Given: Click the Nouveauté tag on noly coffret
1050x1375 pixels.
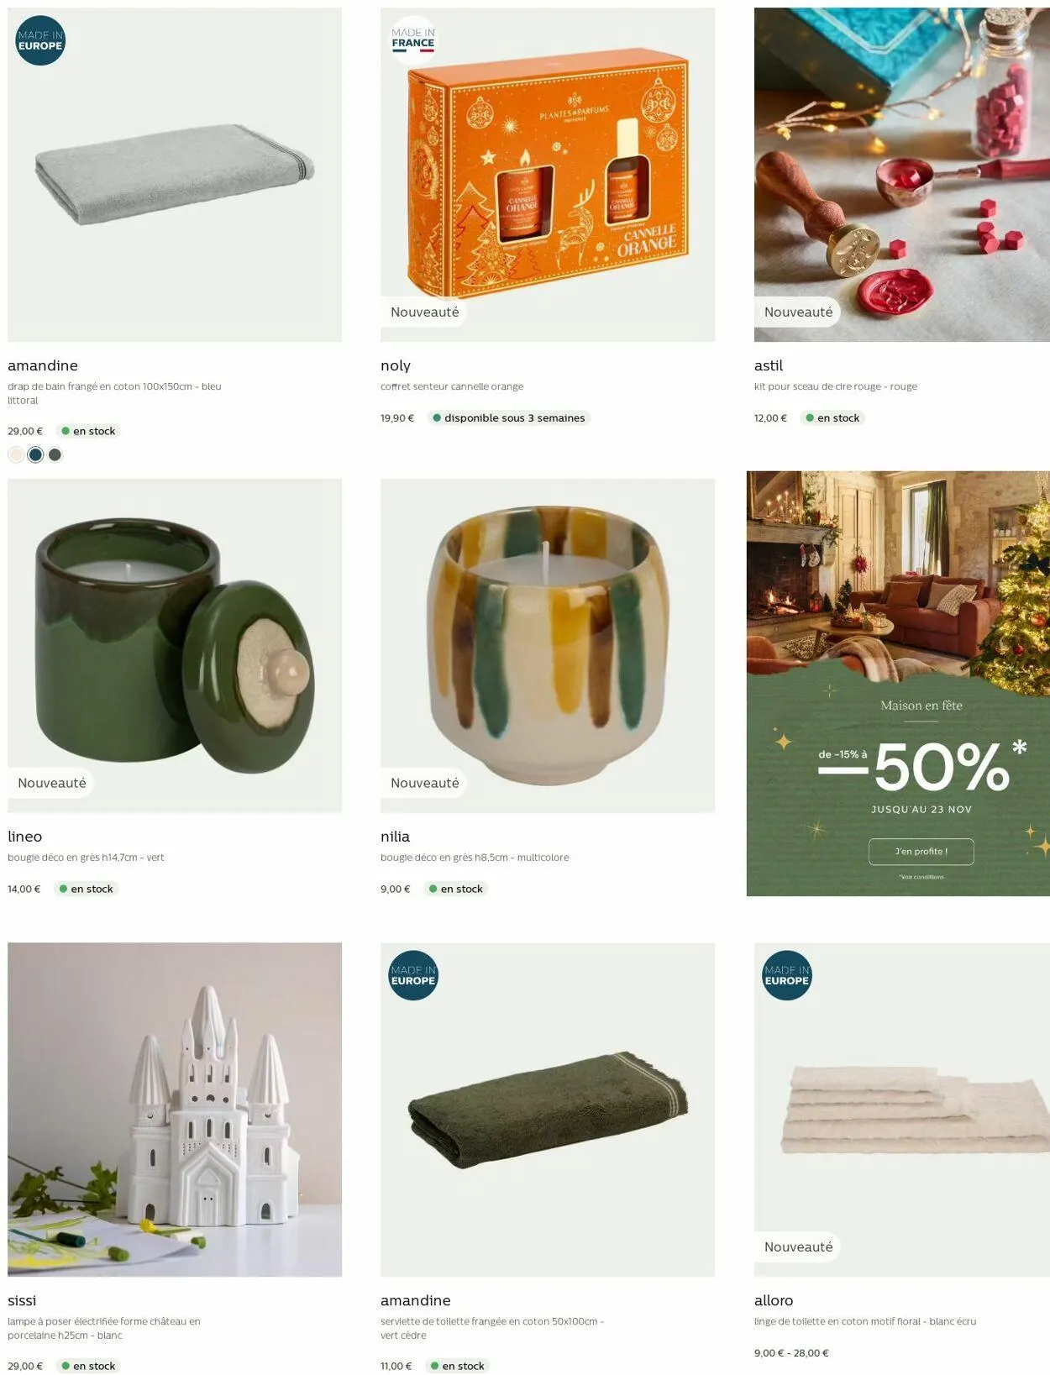Looking at the screenshot, I should (424, 312).
